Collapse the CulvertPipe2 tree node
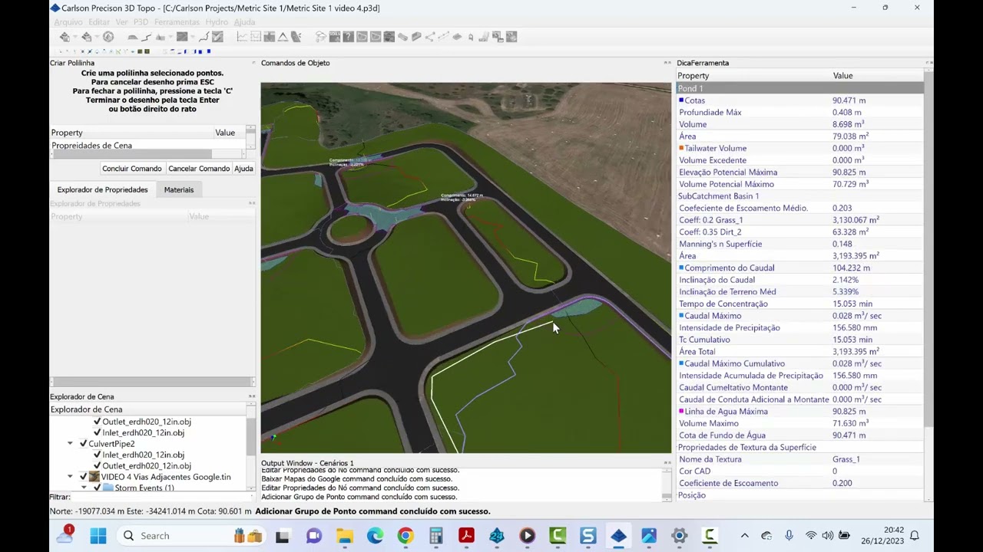This screenshot has height=552, width=983. (x=70, y=444)
